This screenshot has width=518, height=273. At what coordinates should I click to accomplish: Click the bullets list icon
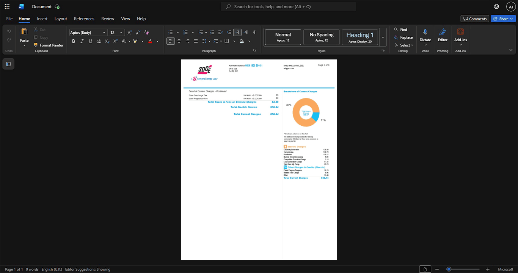point(171,32)
